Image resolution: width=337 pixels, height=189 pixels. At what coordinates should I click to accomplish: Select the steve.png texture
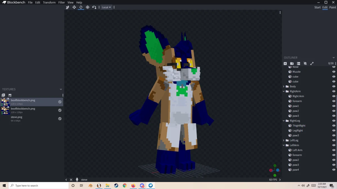[x=31, y=119]
